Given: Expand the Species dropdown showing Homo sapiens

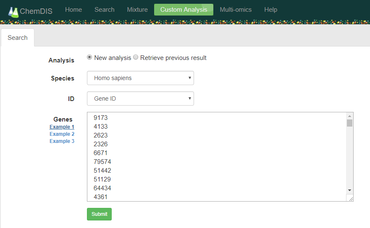Looking at the screenshot, I should tap(140, 78).
